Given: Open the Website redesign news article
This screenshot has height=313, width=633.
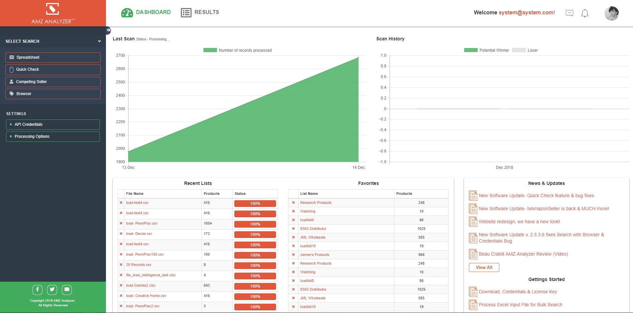Looking at the screenshot, I should (519, 222).
